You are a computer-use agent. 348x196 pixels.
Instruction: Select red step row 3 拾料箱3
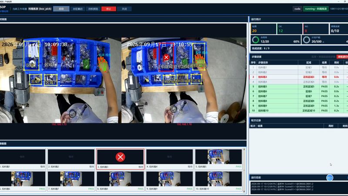pyautogui.click(x=299, y=77)
